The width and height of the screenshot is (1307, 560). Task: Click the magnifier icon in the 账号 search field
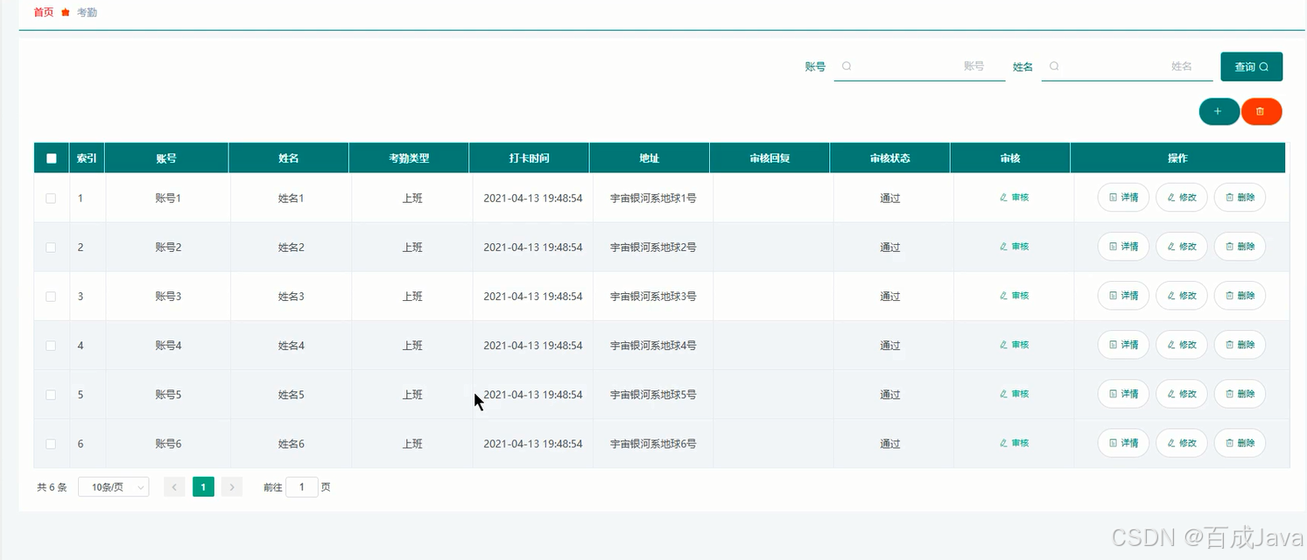click(x=845, y=66)
